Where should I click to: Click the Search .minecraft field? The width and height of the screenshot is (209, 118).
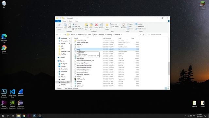(157, 35)
